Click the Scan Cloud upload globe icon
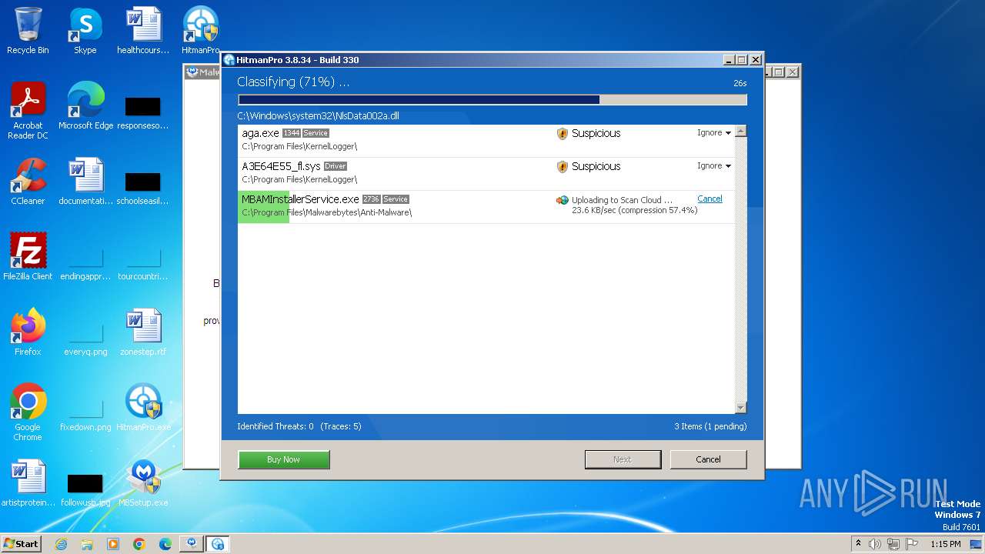Image resolution: width=985 pixels, height=554 pixels. click(563, 200)
